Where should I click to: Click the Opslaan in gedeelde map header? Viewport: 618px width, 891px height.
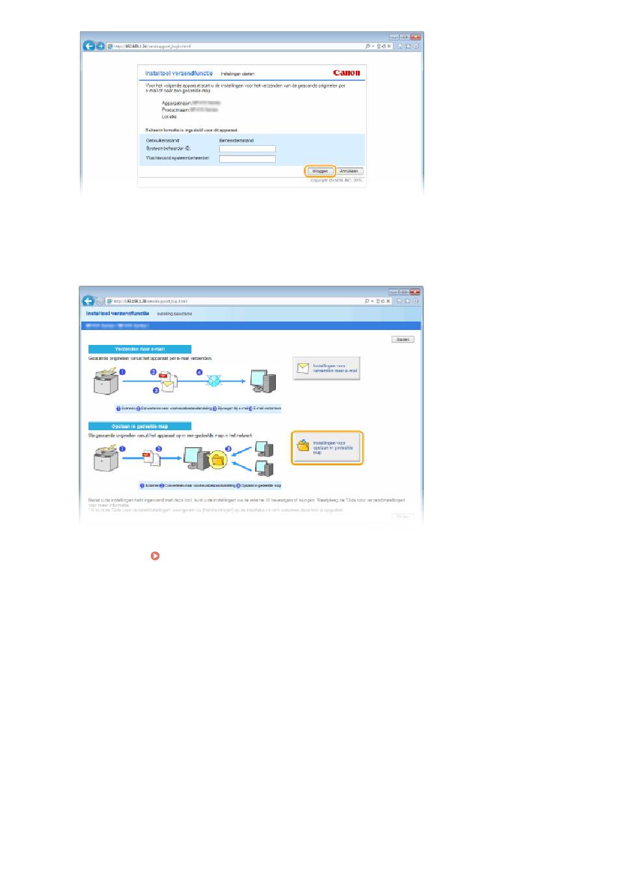tap(140, 426)
